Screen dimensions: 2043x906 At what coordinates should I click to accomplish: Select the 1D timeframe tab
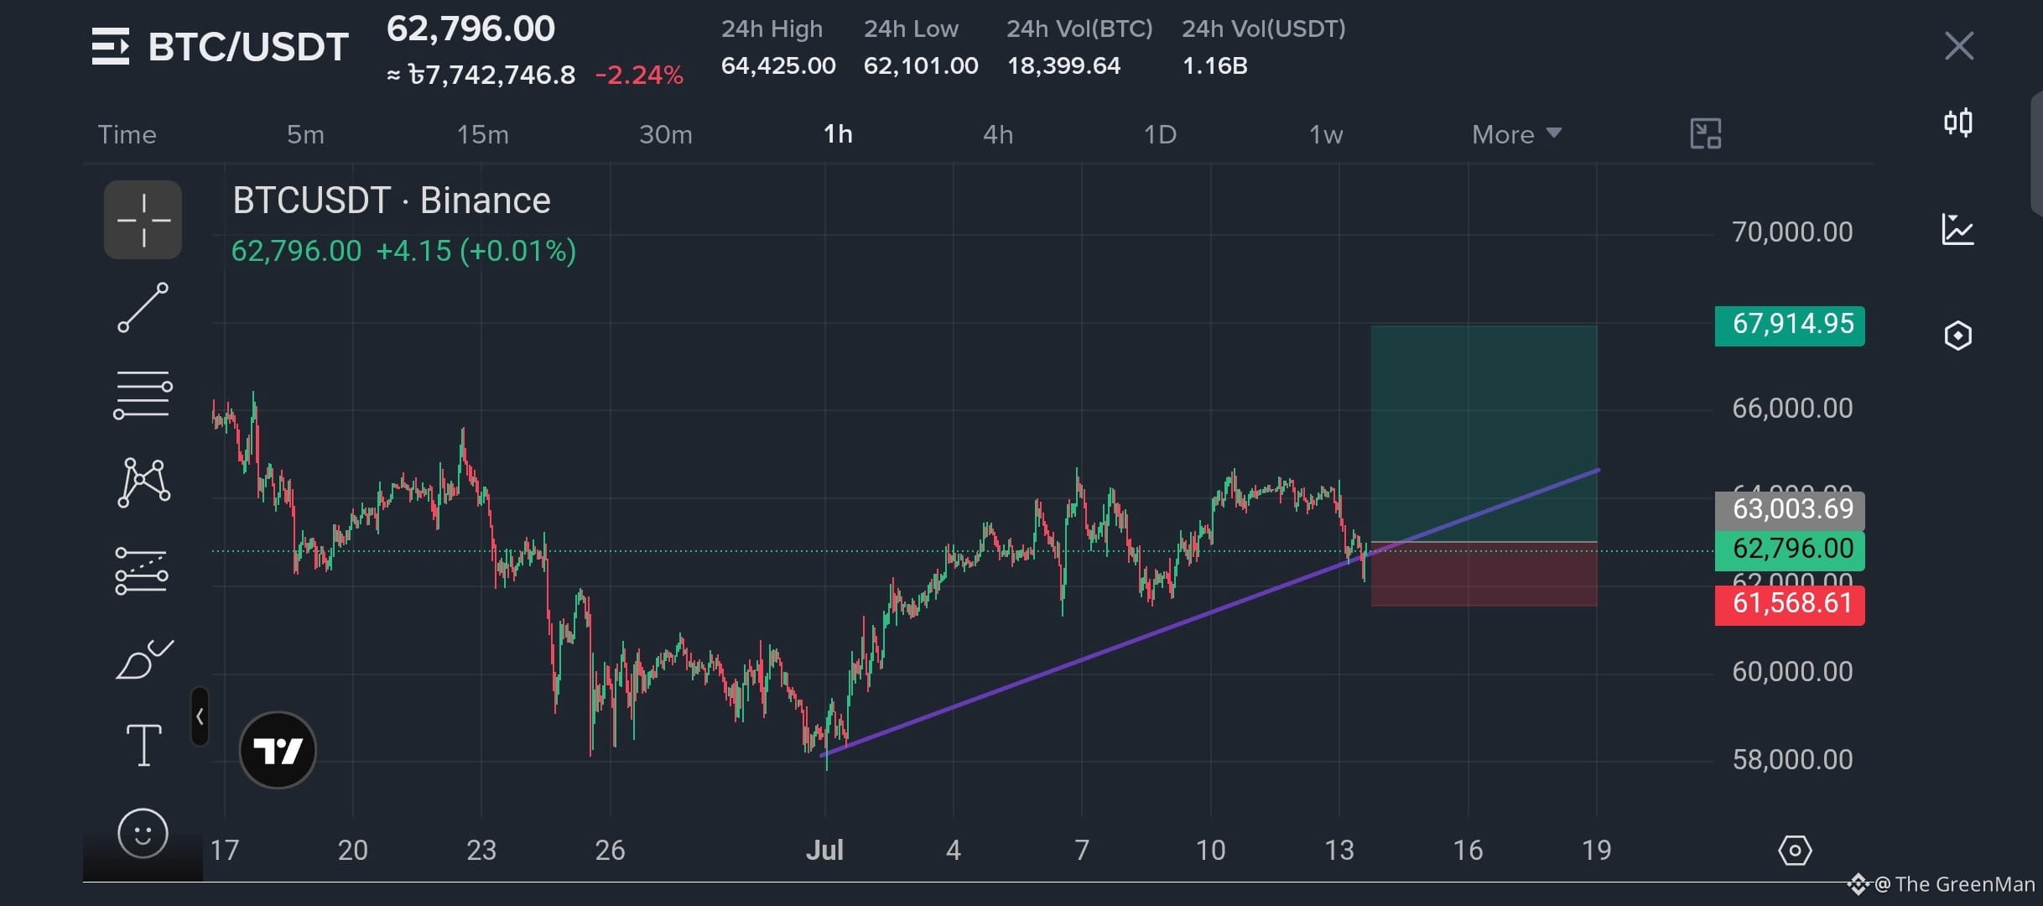click(1160, 134)
